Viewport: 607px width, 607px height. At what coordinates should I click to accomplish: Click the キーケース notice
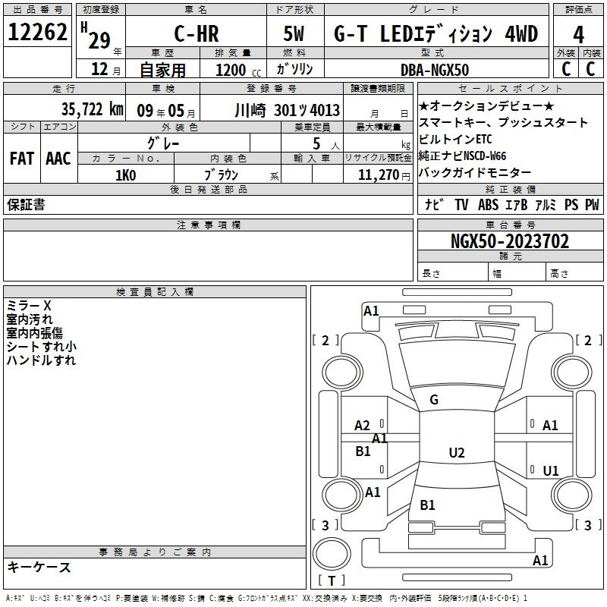[x=39, y=567]
